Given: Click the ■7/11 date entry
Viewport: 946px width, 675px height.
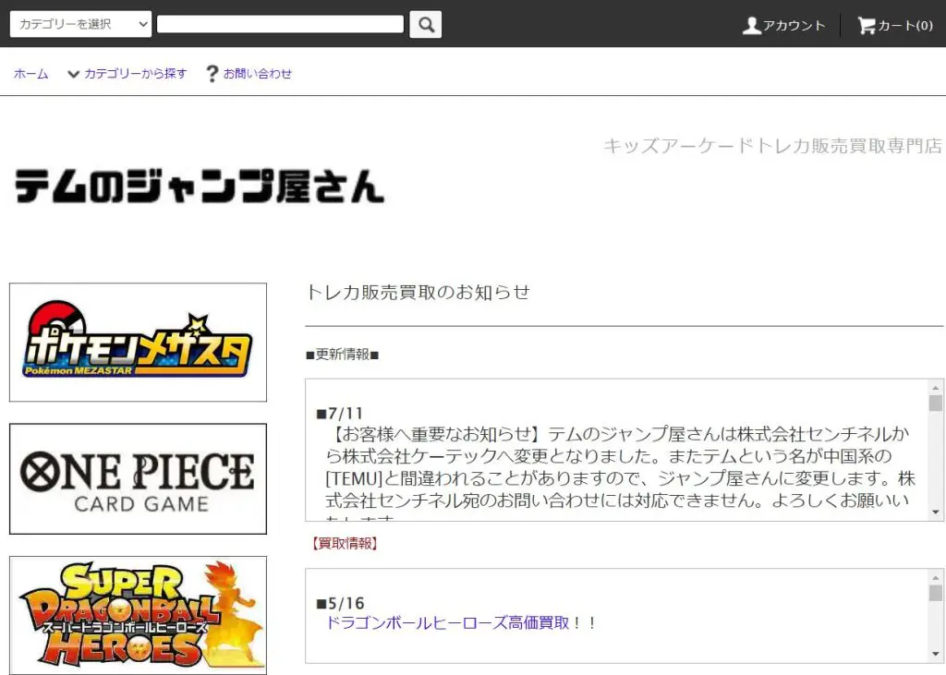Looking at the screenshot, I should point(340,413).
